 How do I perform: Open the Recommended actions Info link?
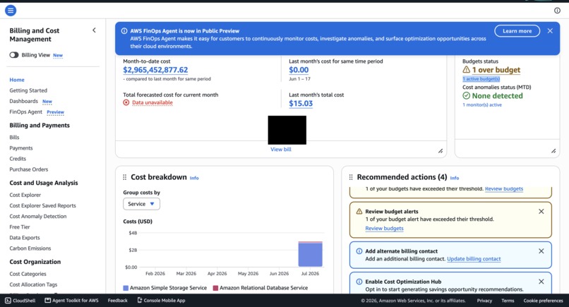[455, 178]
